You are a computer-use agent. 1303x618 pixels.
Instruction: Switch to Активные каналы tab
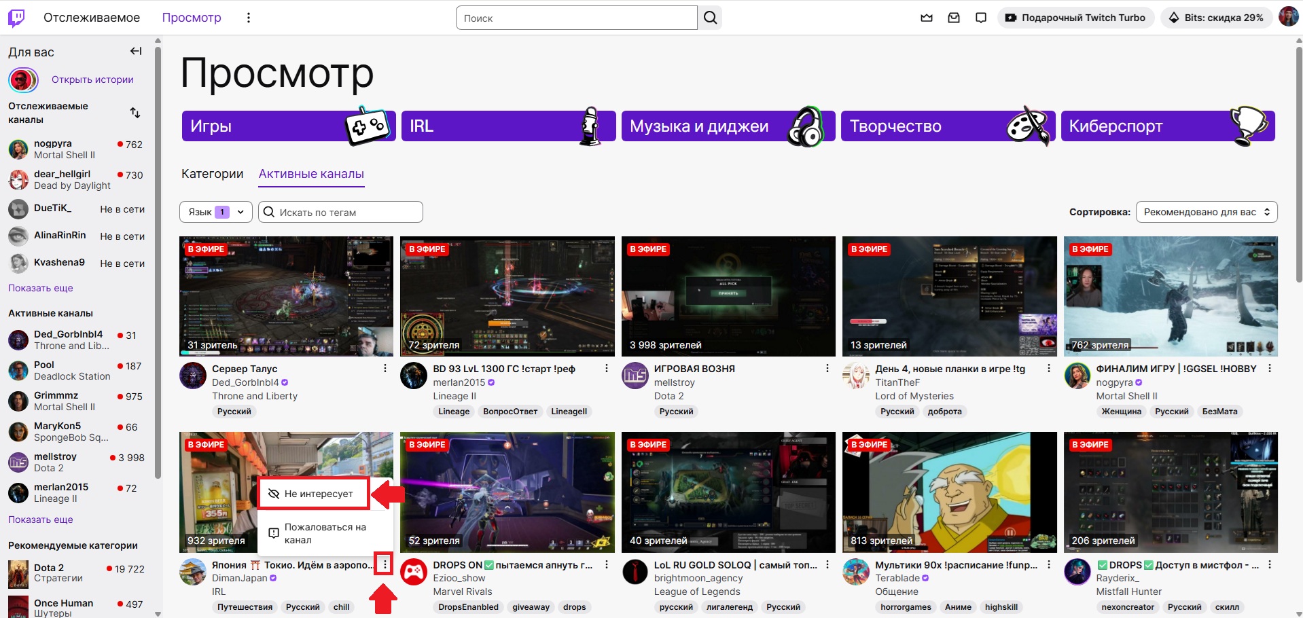click(x=311, y=174)
